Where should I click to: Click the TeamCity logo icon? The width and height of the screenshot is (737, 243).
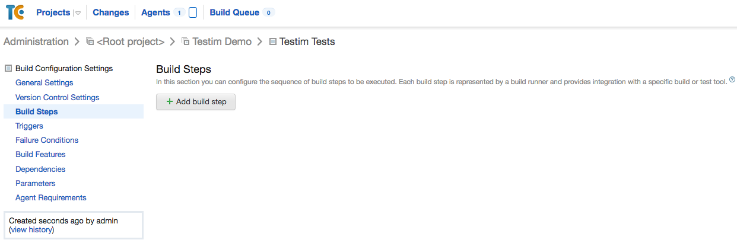15,12
